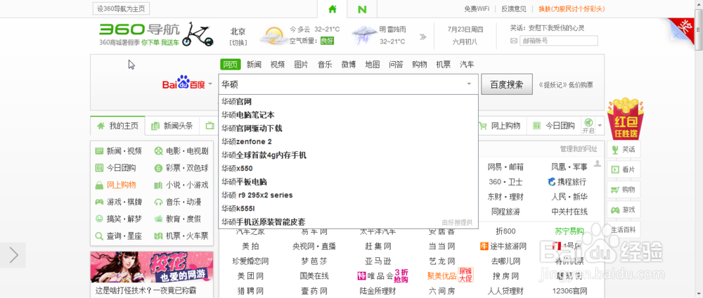The height and width of the screenshot is (298, 703).
Task: Open 笑话 sidebar button
Action: [x=624, y=149]
